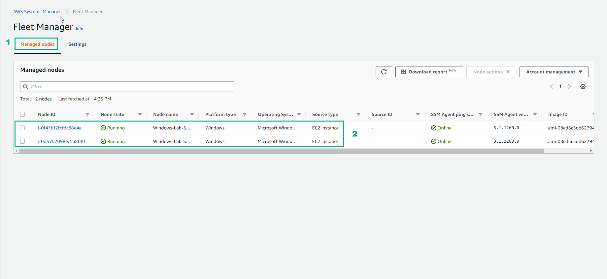Click Windows-Lab-S… name in i-0f41bf2fcfdc88e4e row

point(172,128)
